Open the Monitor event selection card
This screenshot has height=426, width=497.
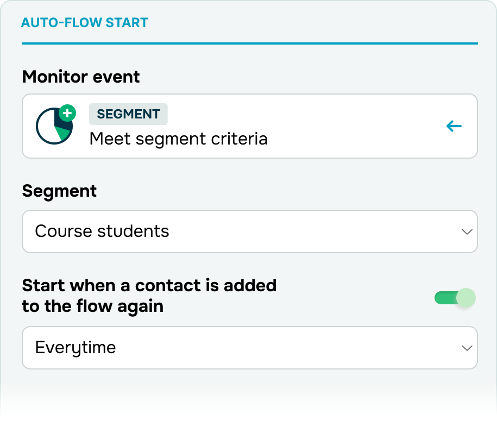pos(250,126)
